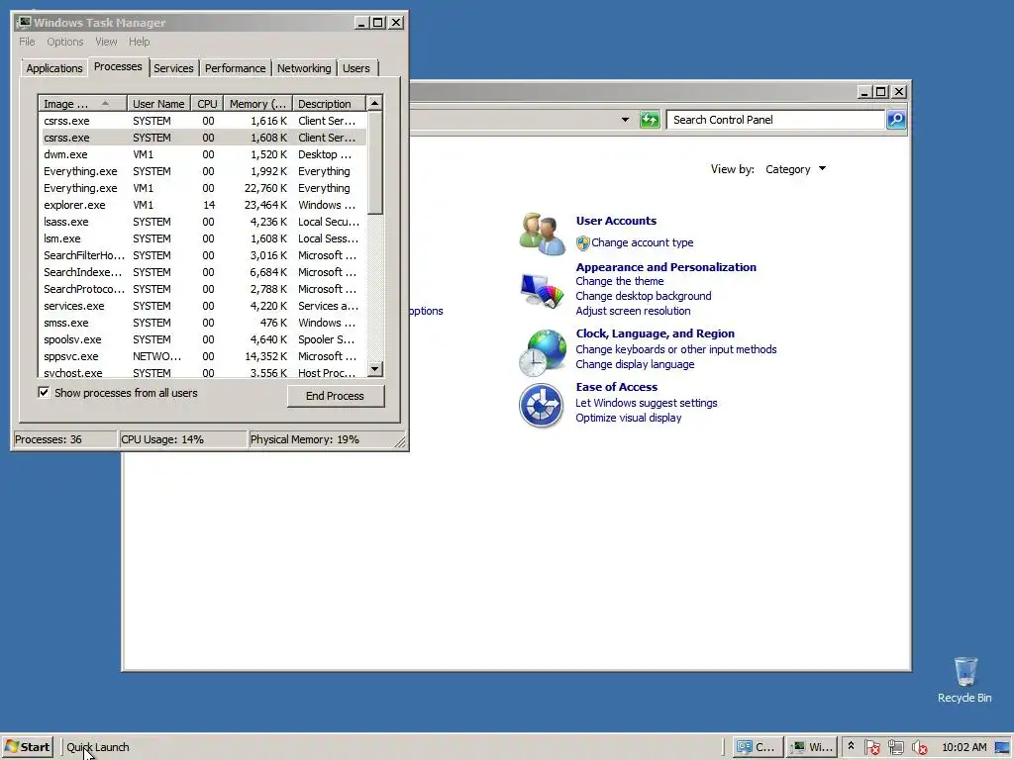The image size is (1014, 760).
Task: Select the sppsvc.exe process row
Action: 202,356
